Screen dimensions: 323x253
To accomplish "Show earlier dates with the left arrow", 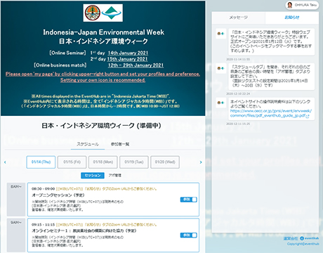I will (5, 162).
